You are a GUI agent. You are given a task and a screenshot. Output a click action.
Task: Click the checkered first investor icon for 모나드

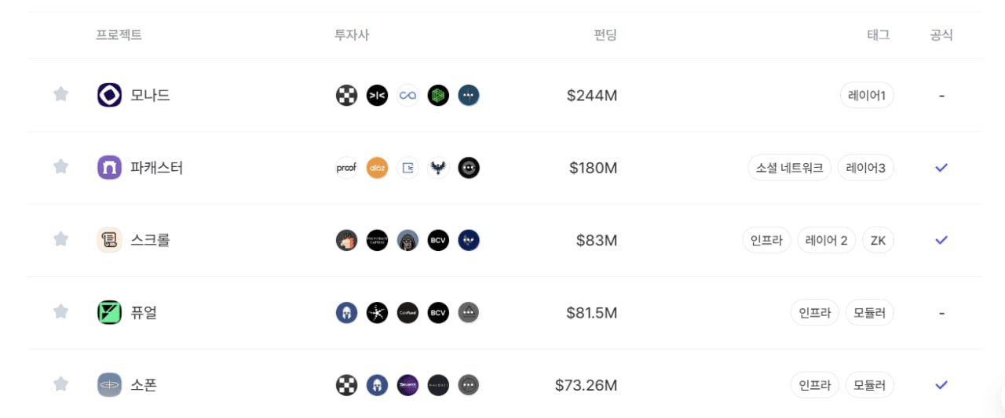[x=346, y=96]
